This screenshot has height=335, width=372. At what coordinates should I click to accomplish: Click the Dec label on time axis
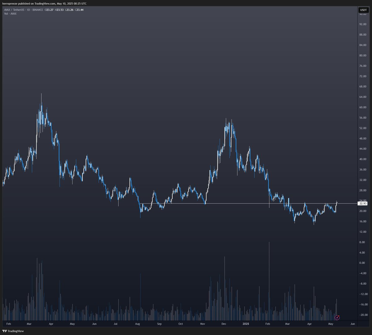224,324
